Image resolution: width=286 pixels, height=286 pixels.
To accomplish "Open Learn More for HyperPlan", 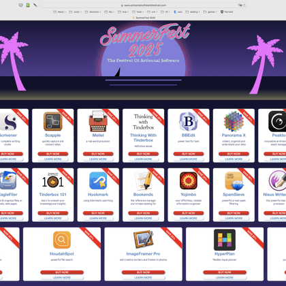I will (x=225, y=278).
